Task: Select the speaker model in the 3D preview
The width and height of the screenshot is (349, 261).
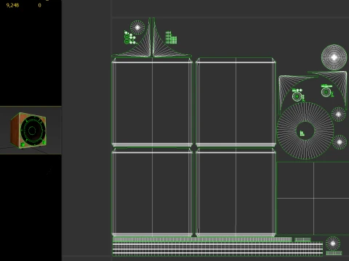Action: coord(28,130)
